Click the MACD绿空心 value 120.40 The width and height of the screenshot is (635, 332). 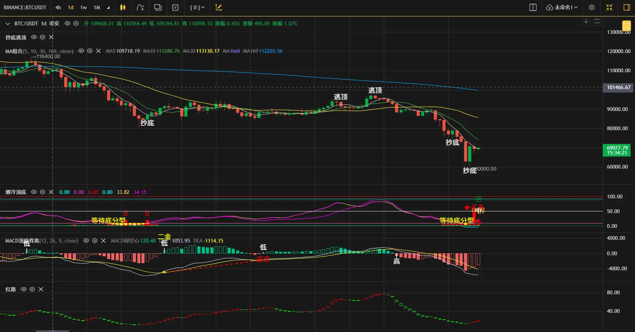(148, 241)
